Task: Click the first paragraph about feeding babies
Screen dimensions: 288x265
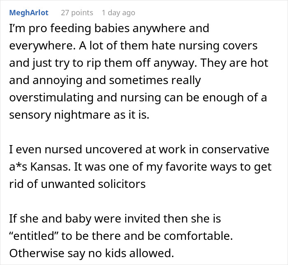Action: coord(139,71)
